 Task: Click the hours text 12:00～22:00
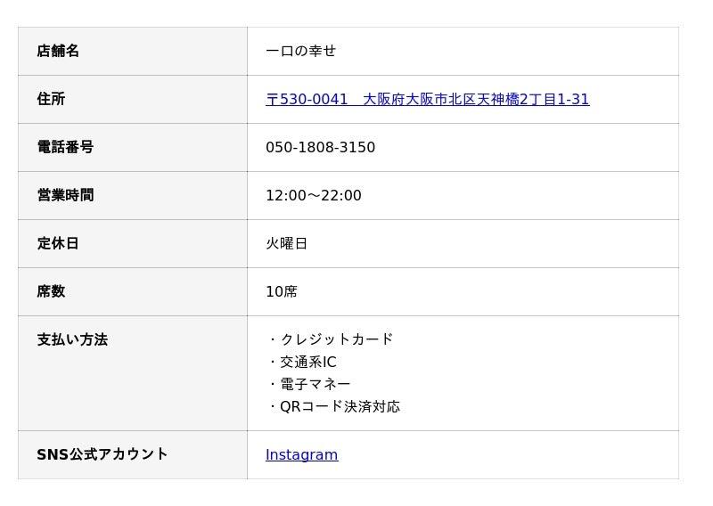pyautogui.click(x=313, y=196)
